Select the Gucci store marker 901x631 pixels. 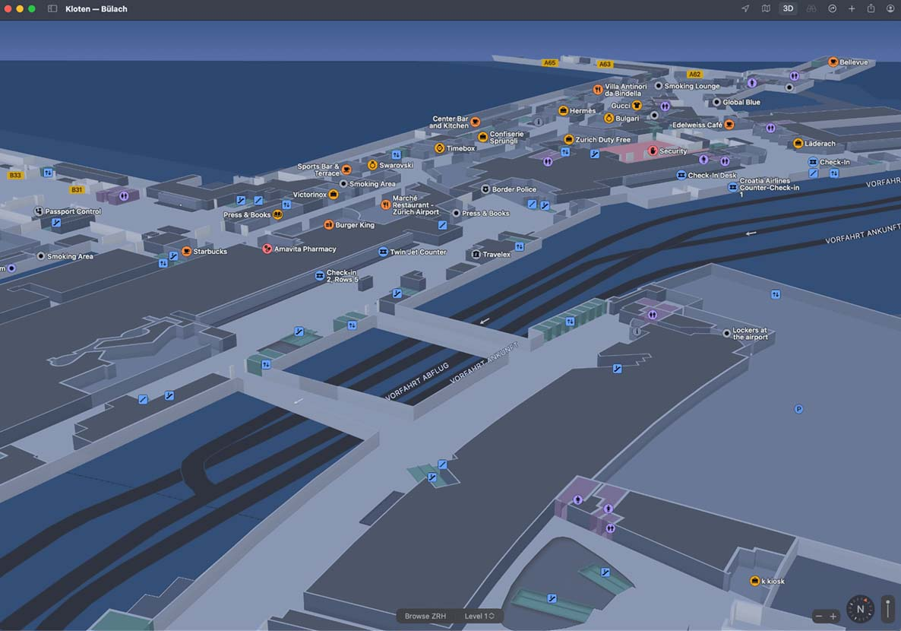tap(637, 106)
